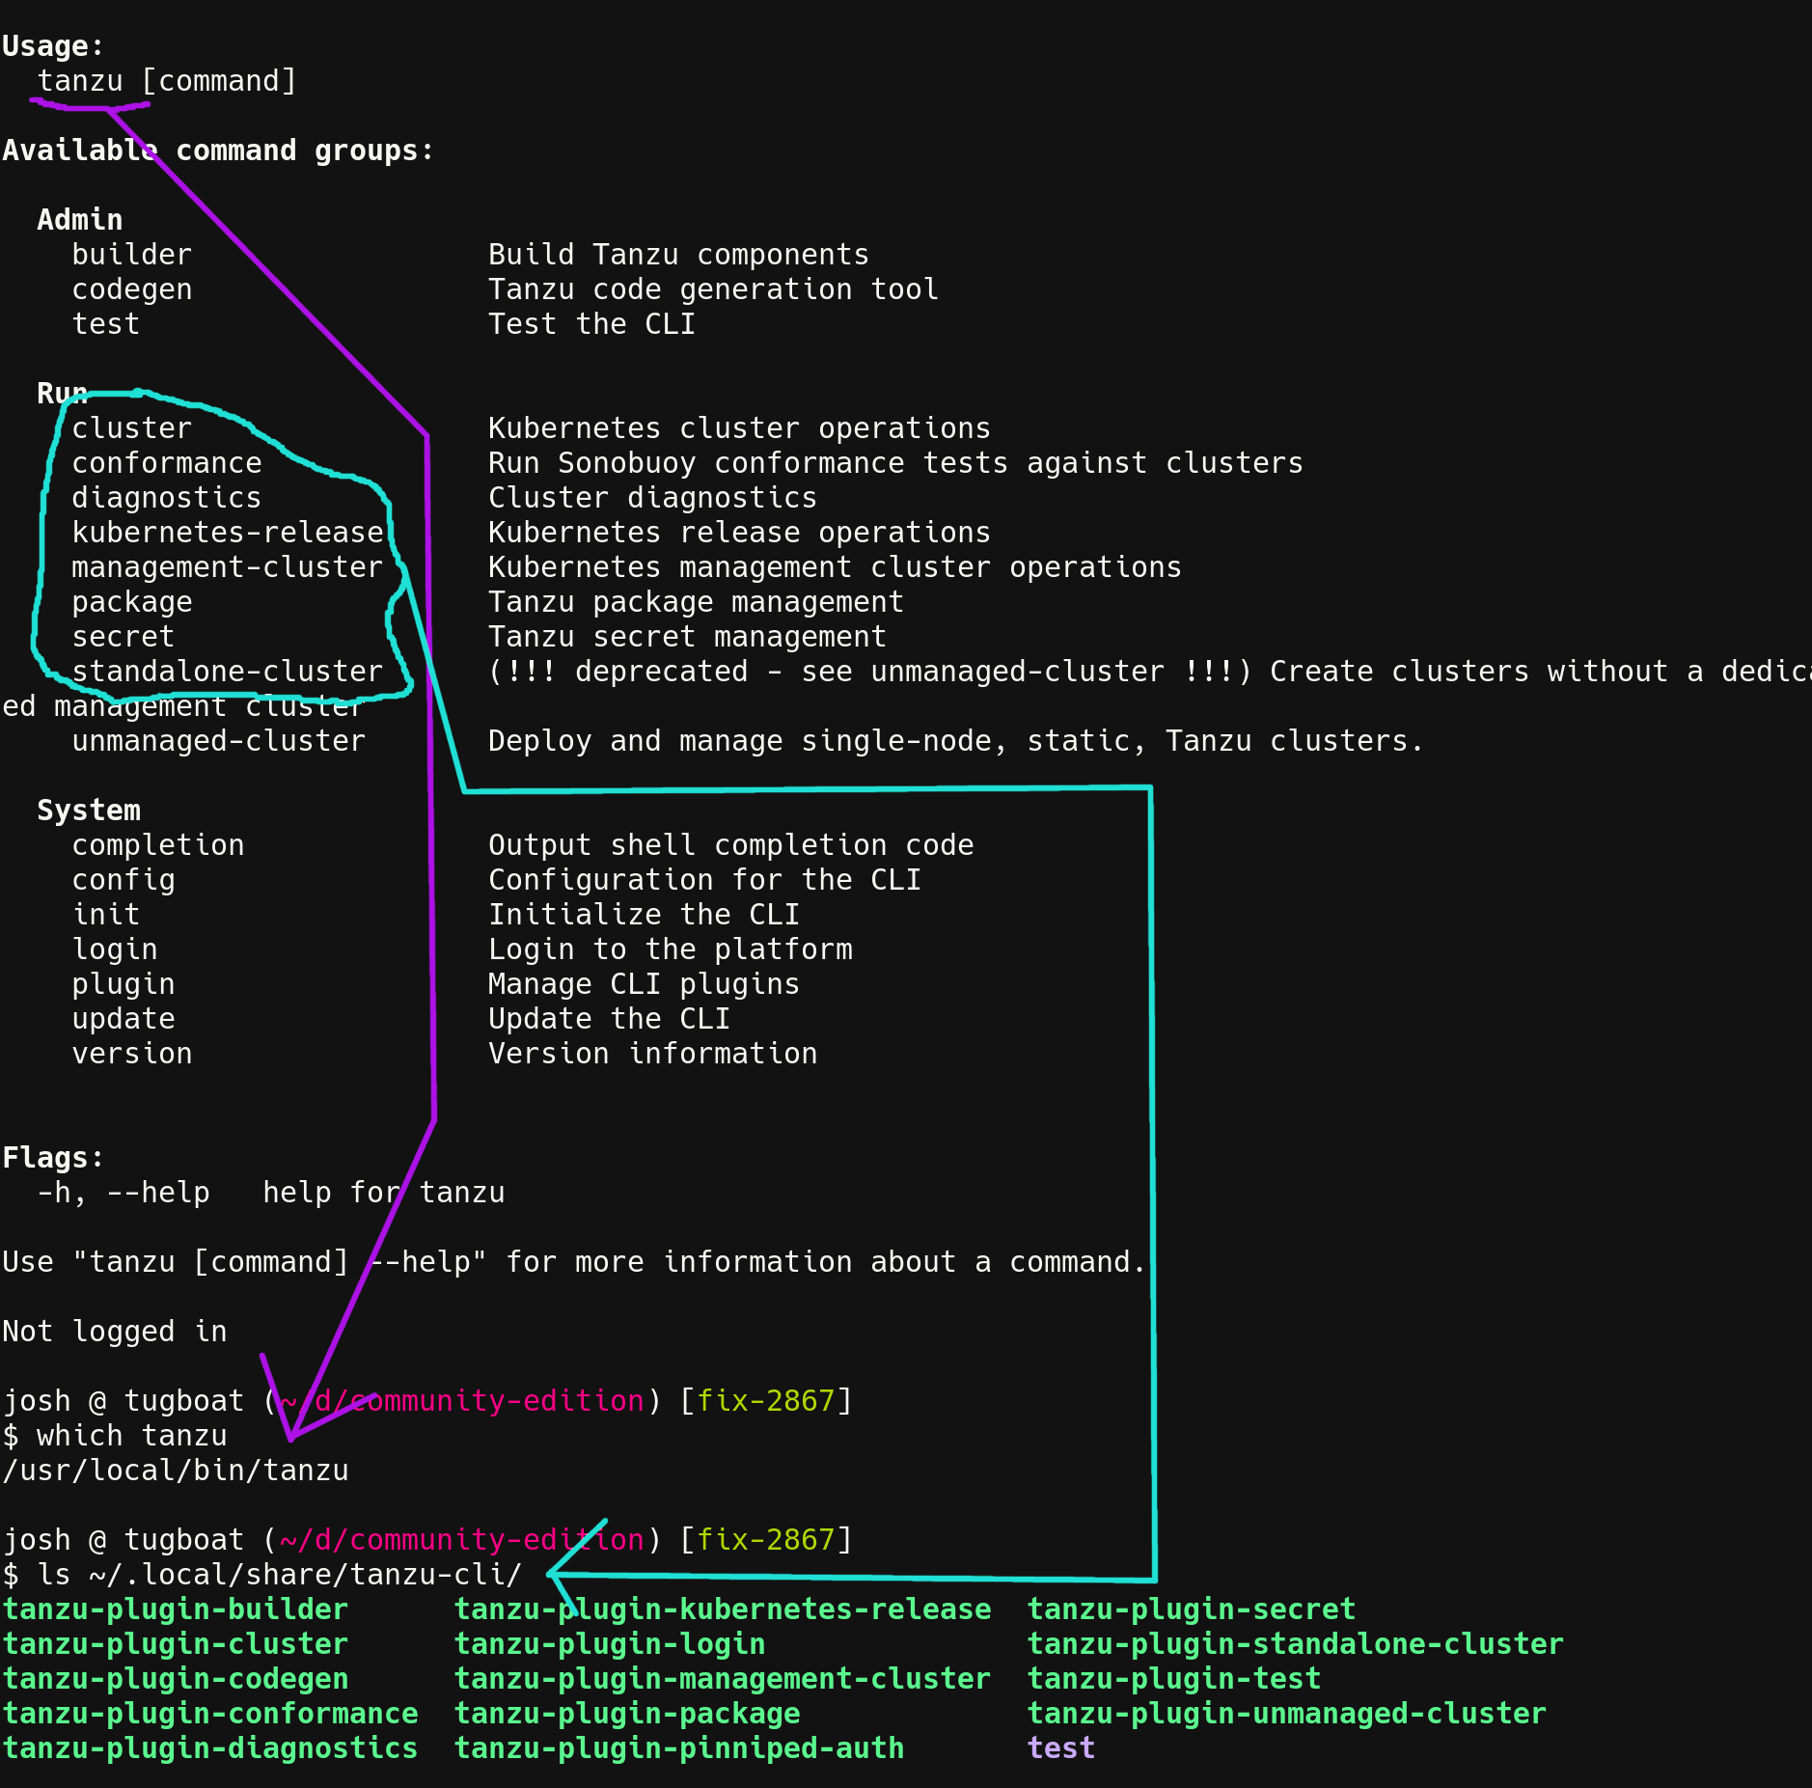1812x1788 pixels.
Task: Click the codegen command text
Action: pyautogui.click(x=131, y=289)
